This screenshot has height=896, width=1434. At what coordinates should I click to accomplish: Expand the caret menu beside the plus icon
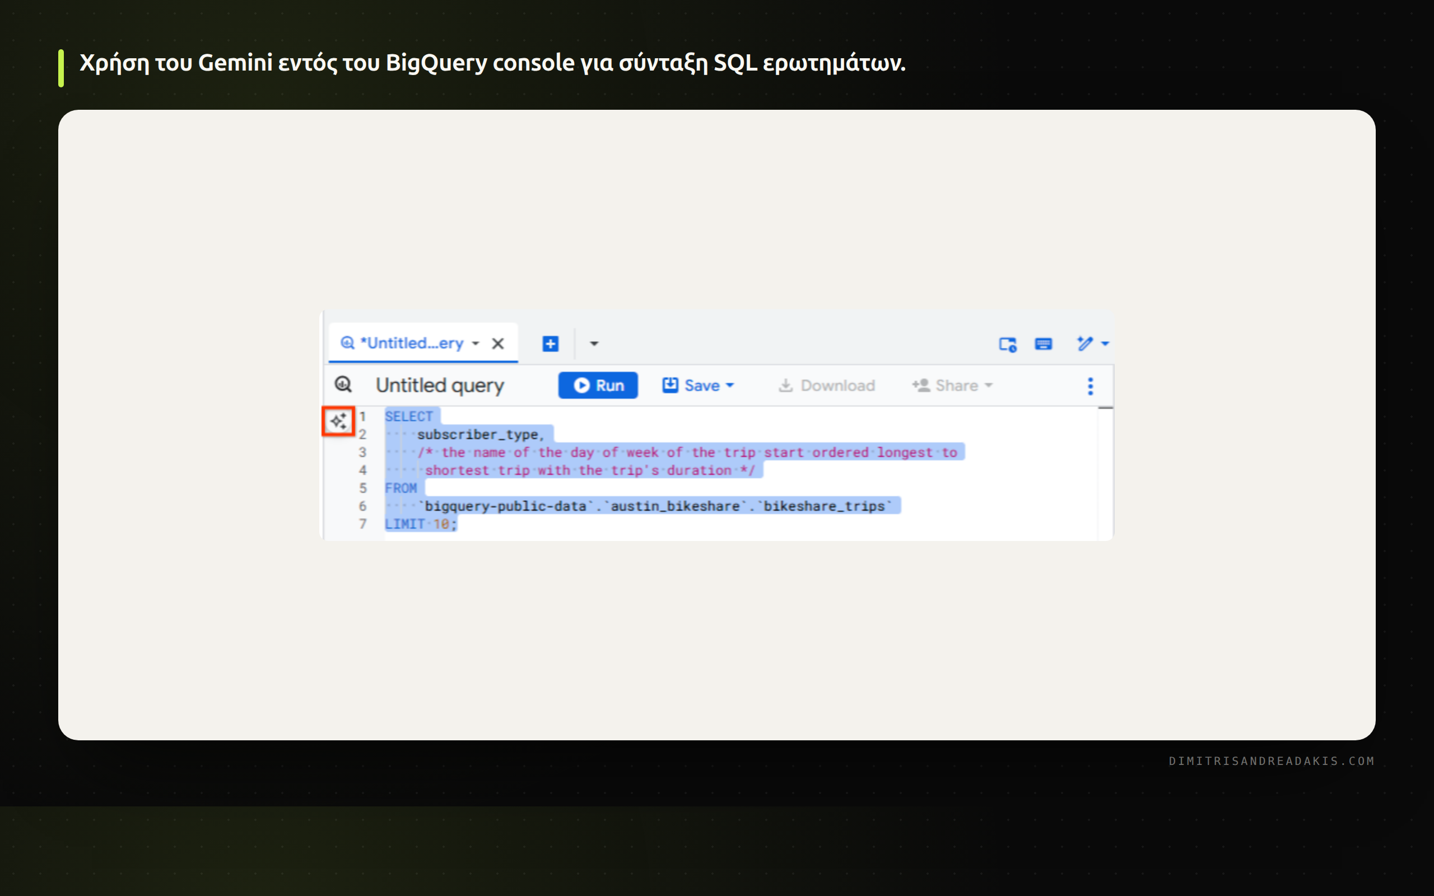click(x=594, y=344)
